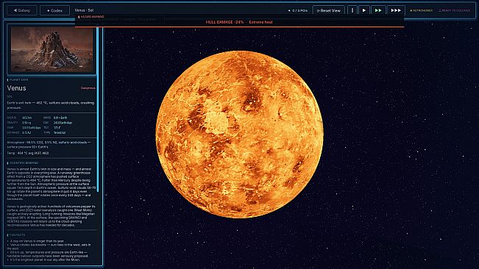Click the Venus surface thumbnail image
479x269 pixels.
52,49
